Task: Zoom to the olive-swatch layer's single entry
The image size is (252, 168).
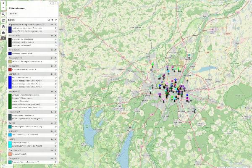Action: tap(55, 62)
